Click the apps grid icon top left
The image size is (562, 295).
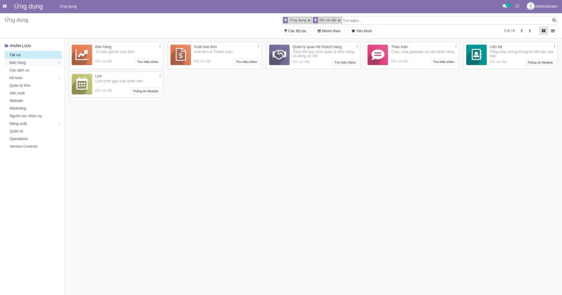tap(4, 6)
